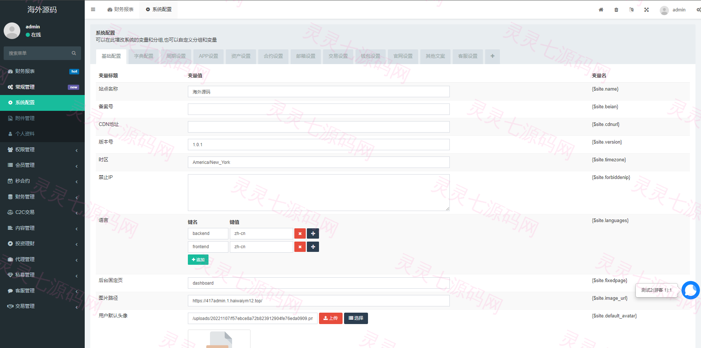
Task: Click the search magnifier in sidebar
Action: [74, 53]
